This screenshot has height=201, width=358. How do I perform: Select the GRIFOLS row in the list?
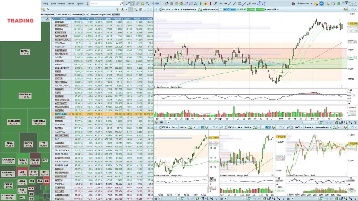[102, 22]
